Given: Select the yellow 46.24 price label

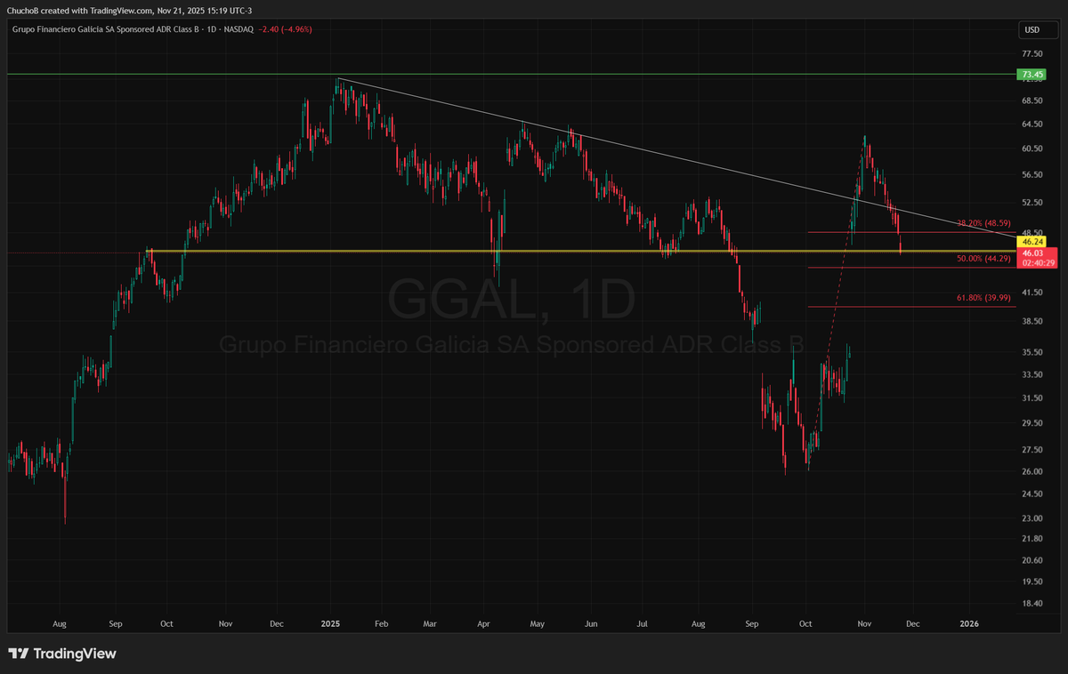Looking at the screenshot, I should pos(1032,242).
